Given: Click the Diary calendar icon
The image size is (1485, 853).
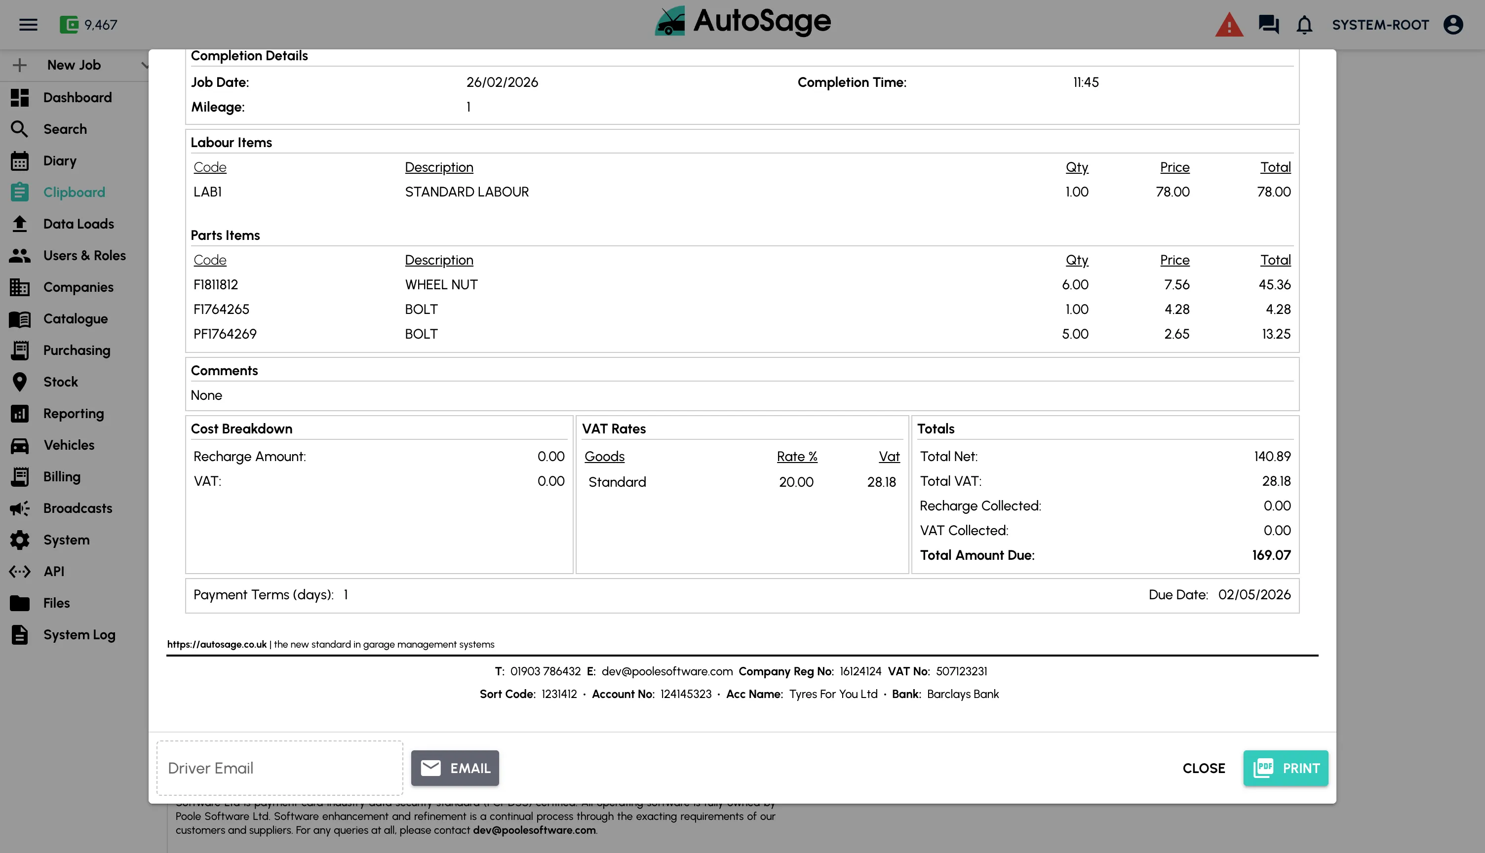Looking at the screenshot, I should pyautogui.click(x=20, y=160).
